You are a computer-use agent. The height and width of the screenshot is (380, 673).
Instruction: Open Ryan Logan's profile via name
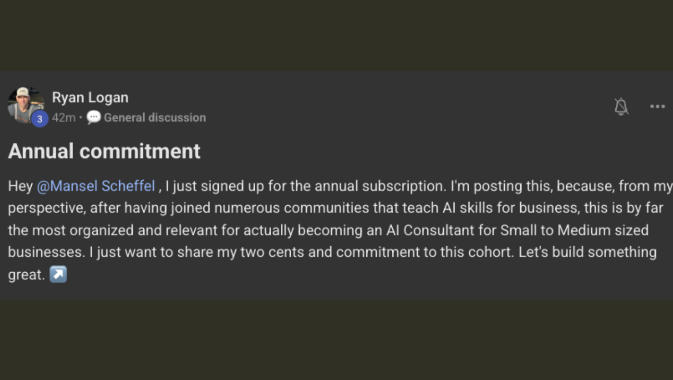90,97
